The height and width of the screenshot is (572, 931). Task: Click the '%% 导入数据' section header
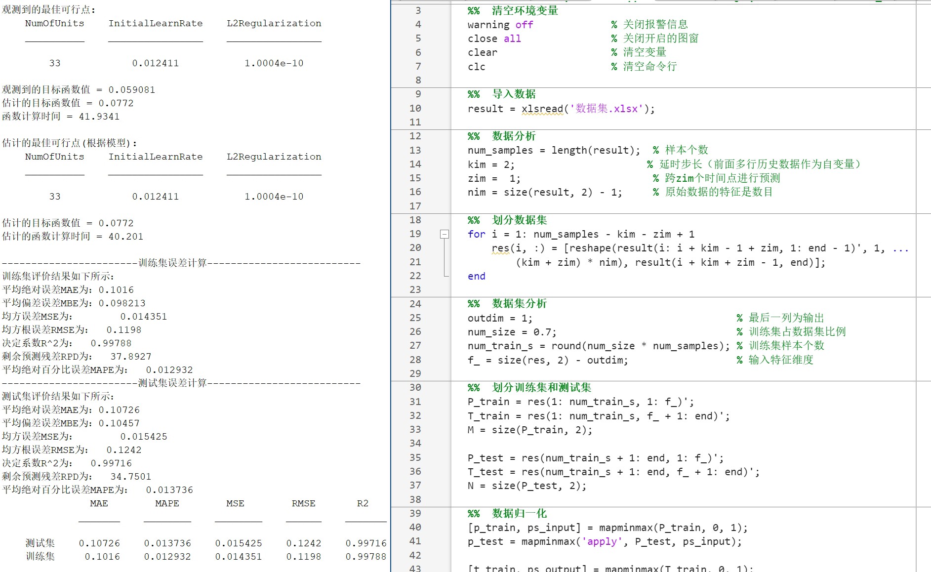point(502,94)
